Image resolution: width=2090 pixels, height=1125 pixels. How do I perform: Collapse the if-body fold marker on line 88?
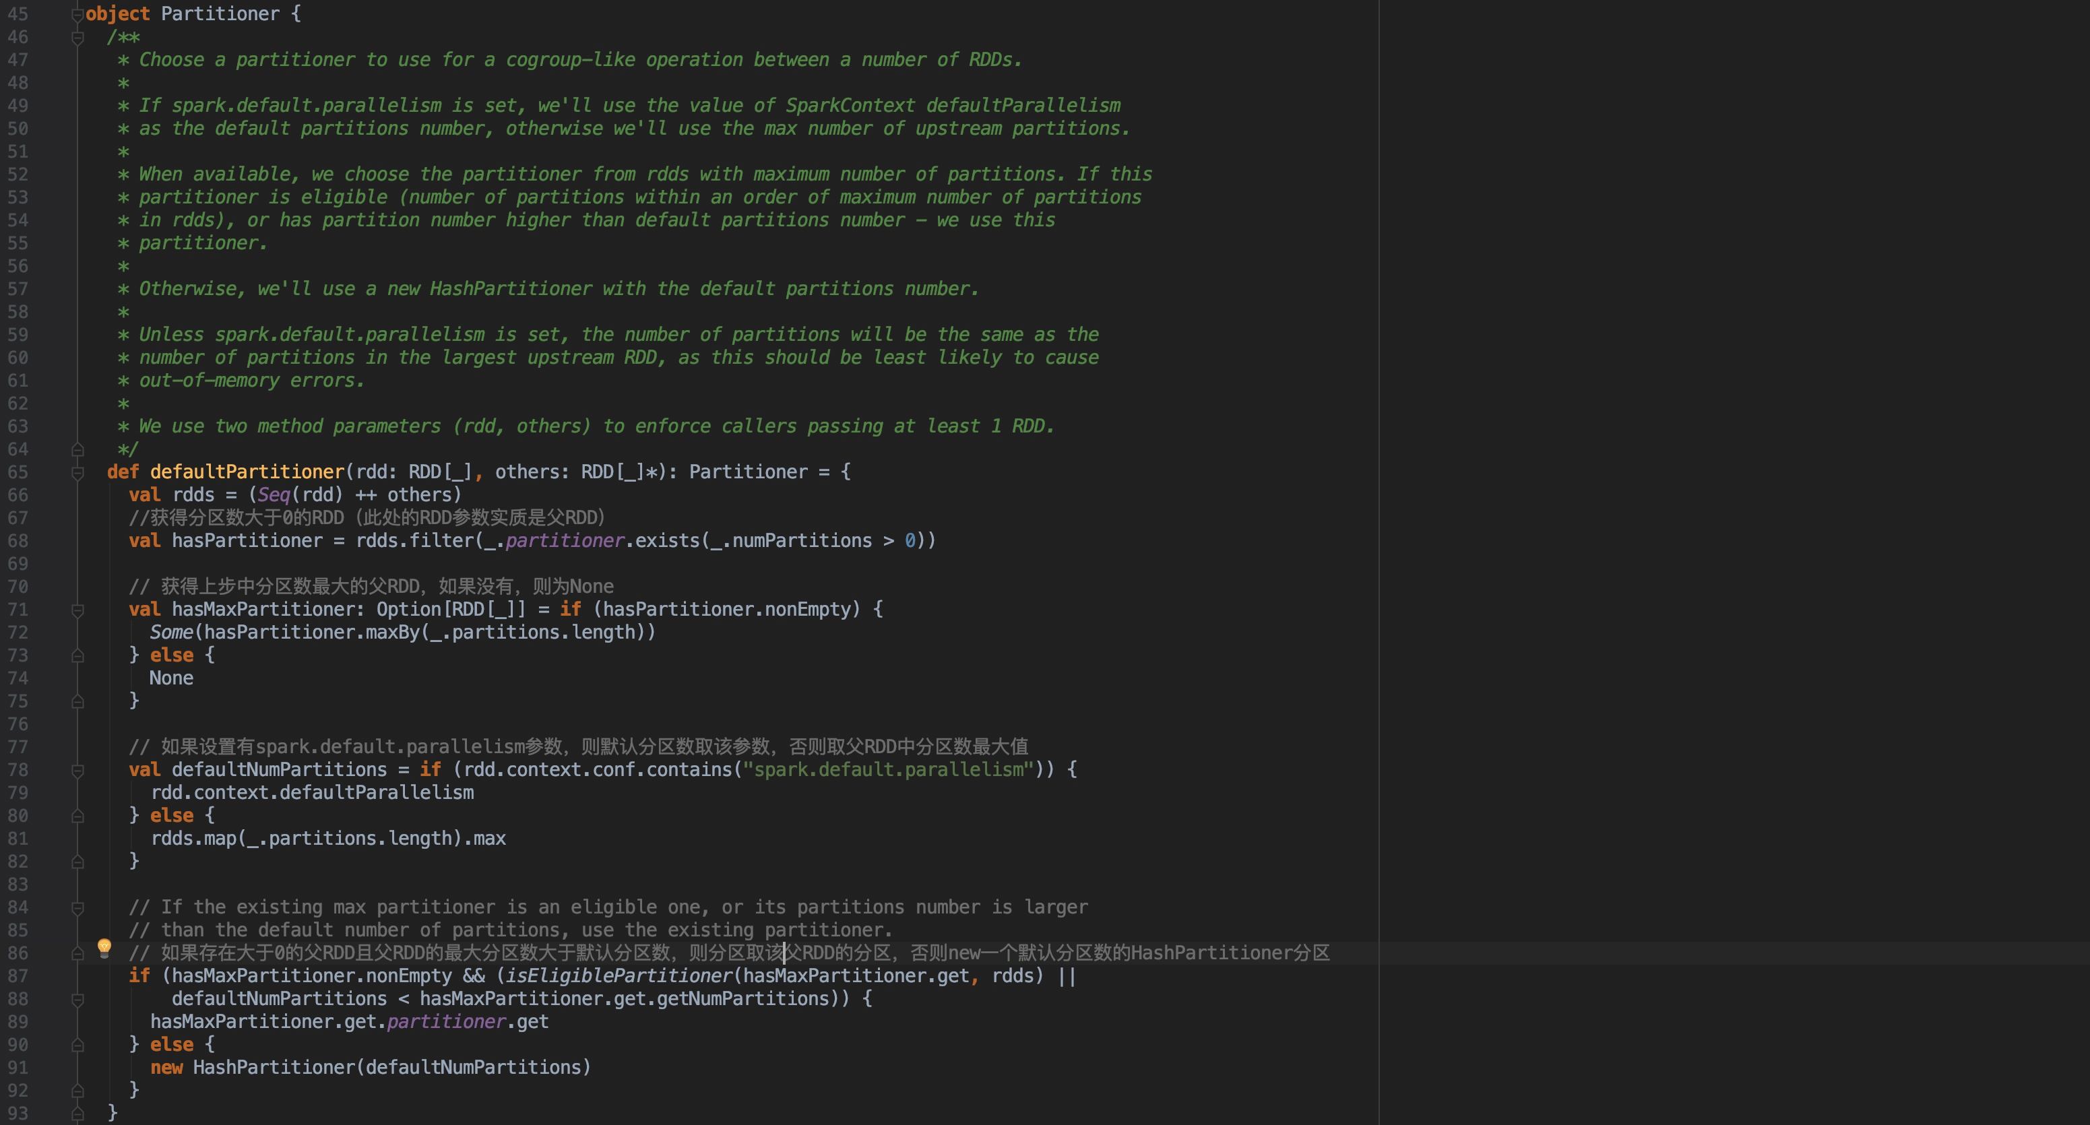[x=78, y=999]
